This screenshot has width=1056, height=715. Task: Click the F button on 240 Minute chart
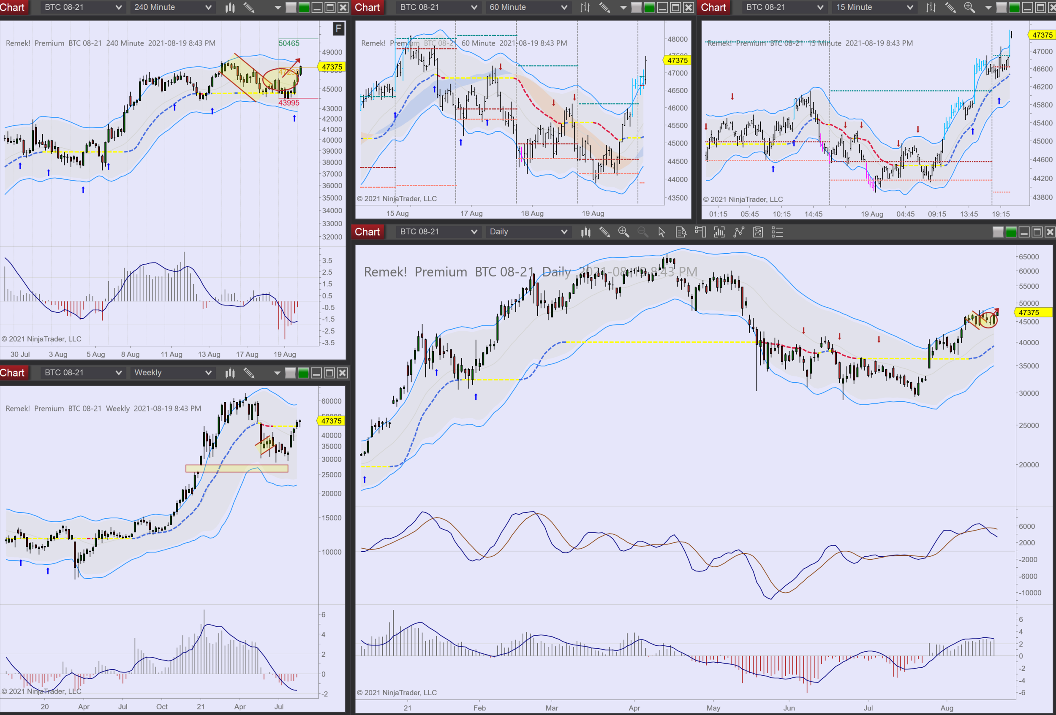338,29
